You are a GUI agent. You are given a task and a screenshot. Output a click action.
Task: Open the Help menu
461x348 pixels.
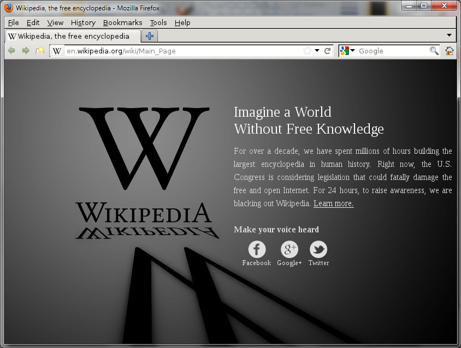(x=182, y=22)
